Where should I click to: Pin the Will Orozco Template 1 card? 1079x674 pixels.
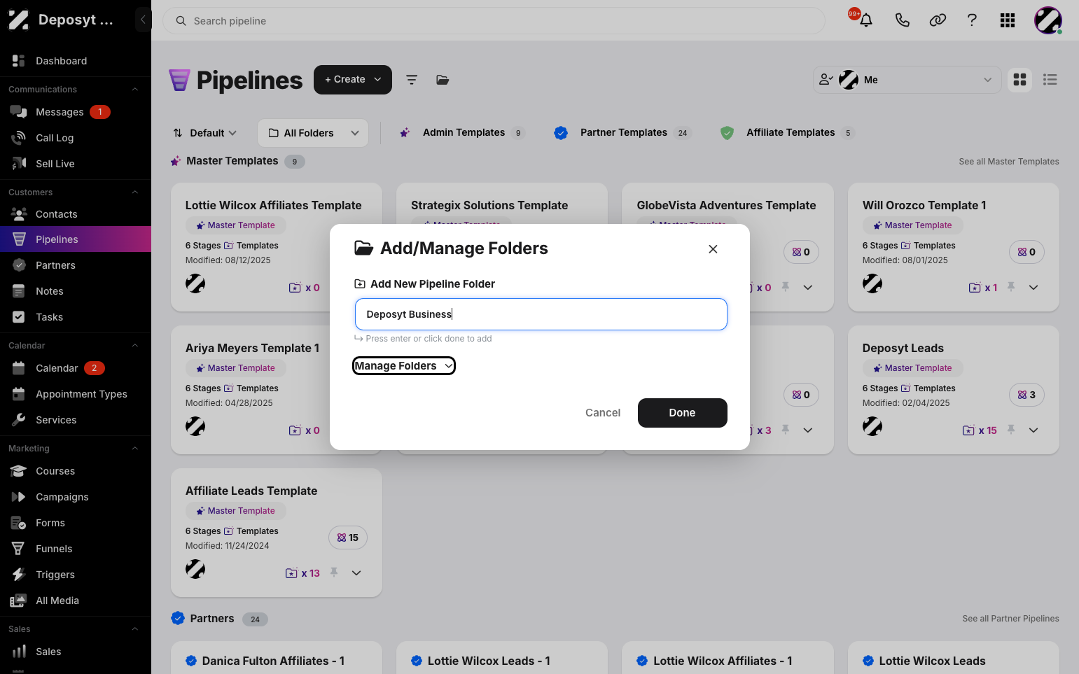(1011, 287)
